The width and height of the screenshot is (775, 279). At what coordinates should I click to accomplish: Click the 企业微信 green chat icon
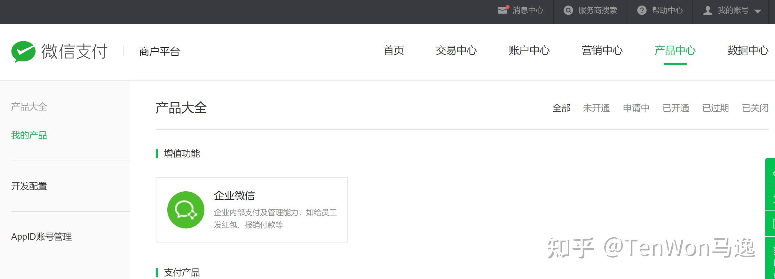(x=186, y=210)
